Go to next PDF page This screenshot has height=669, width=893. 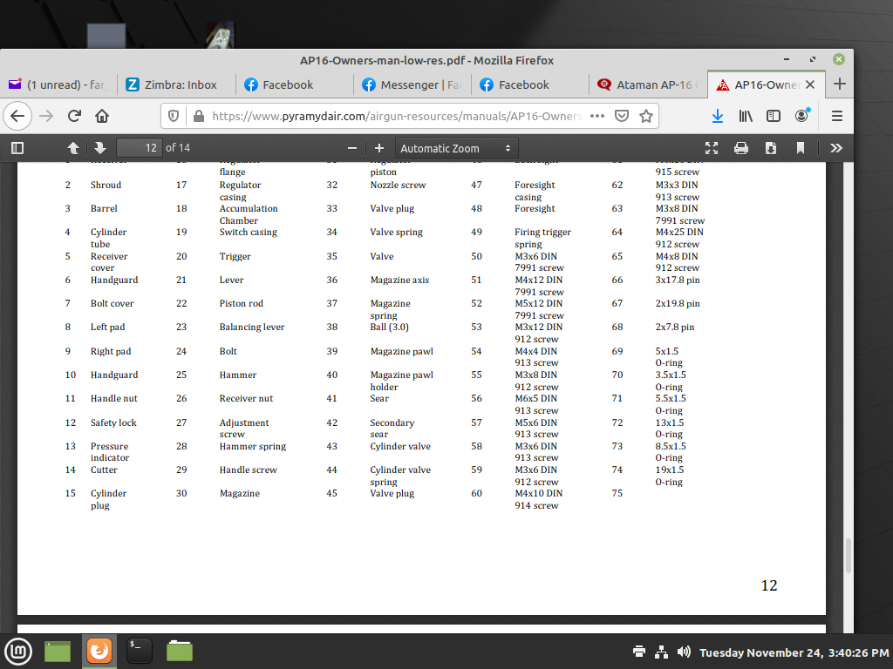click(x=100, y=148)
